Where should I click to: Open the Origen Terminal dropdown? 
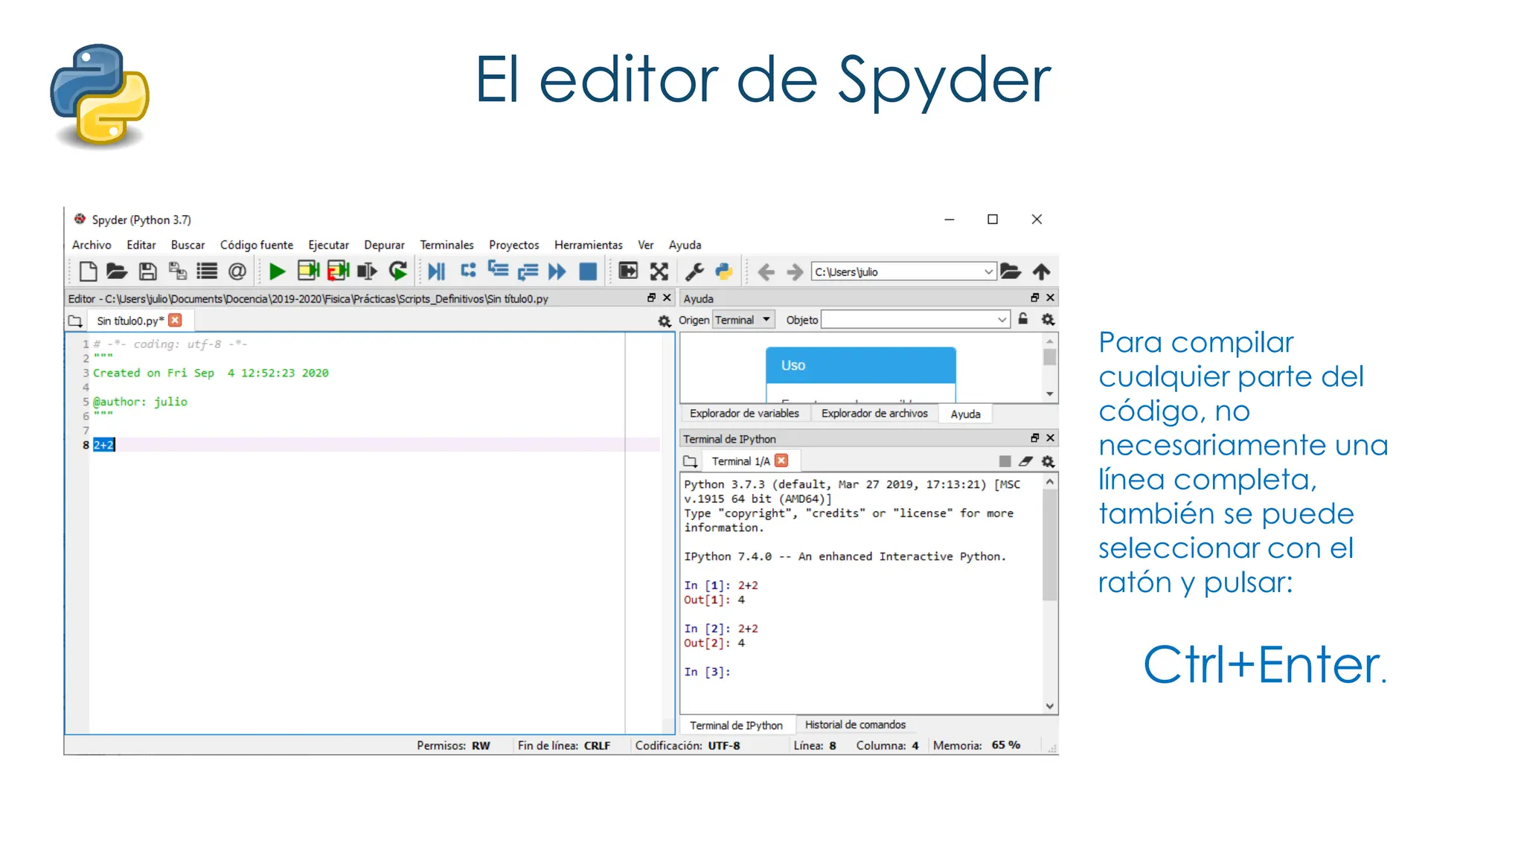(x=744, y=320)
